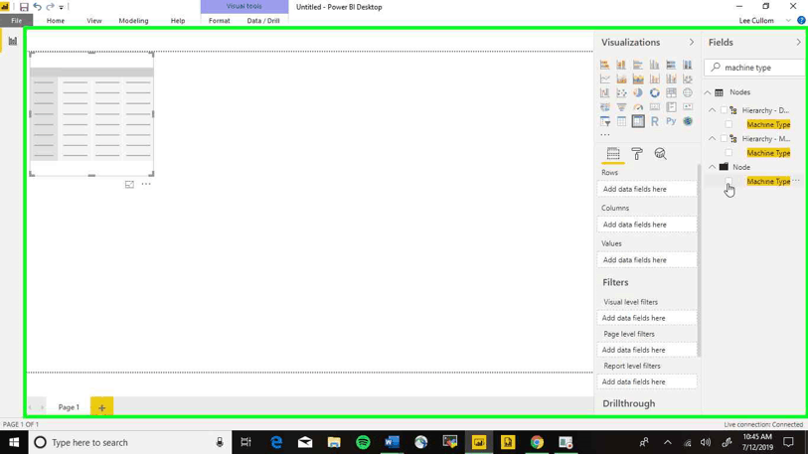Viewport: 809px width, 456px height.
Task: Collapse the Visualizations pane
Action: 692,43
